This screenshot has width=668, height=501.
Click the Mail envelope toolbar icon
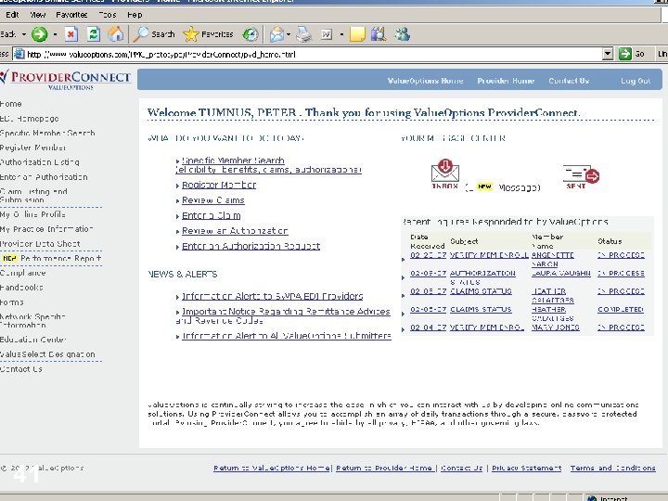tap(276, 34)
